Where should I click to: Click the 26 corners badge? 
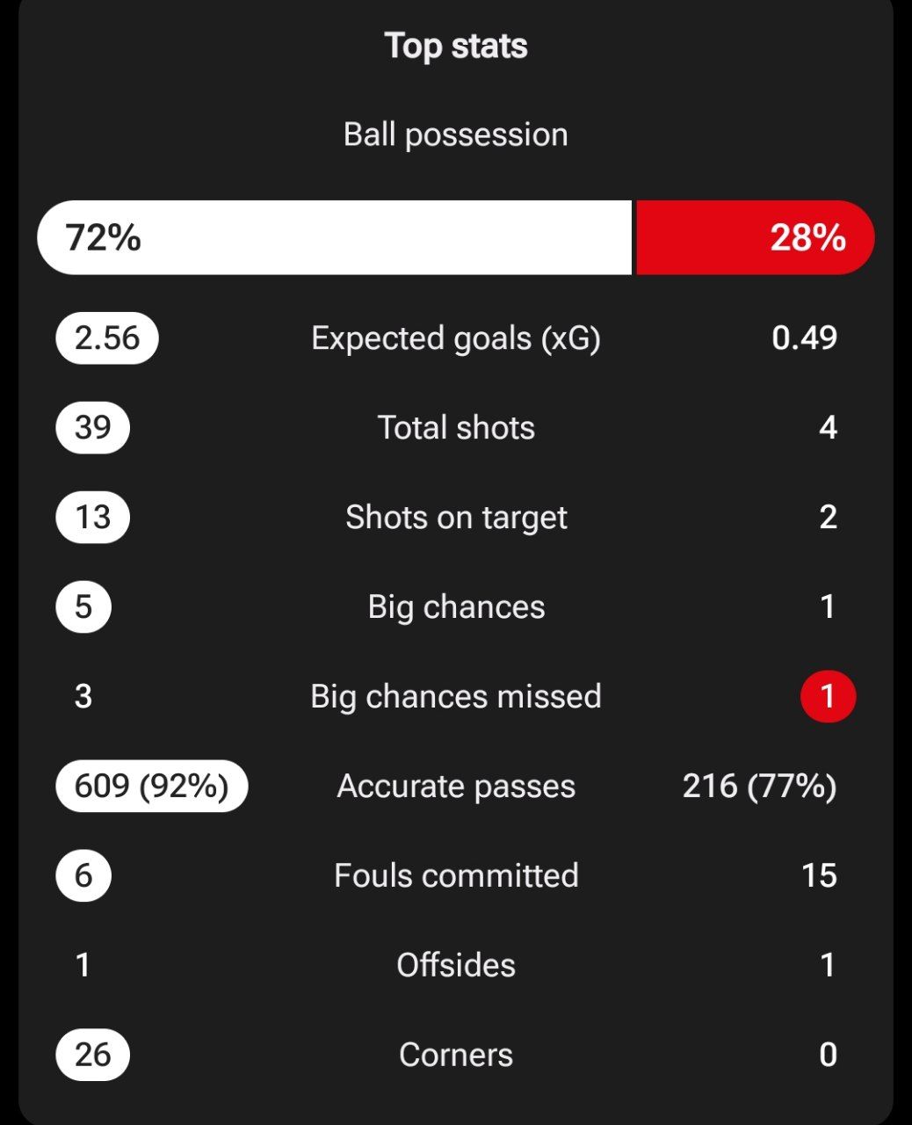(93, 1055)
